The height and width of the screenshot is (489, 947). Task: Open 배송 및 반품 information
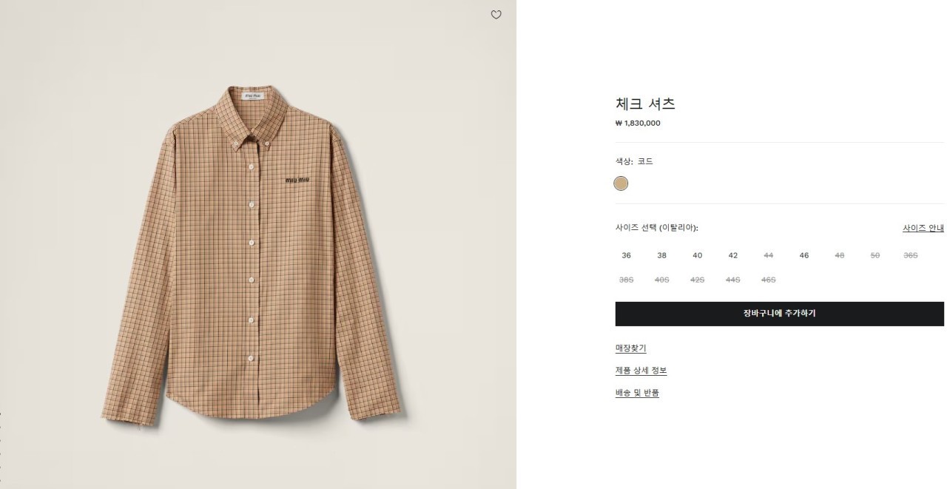(x=638, y=393)
